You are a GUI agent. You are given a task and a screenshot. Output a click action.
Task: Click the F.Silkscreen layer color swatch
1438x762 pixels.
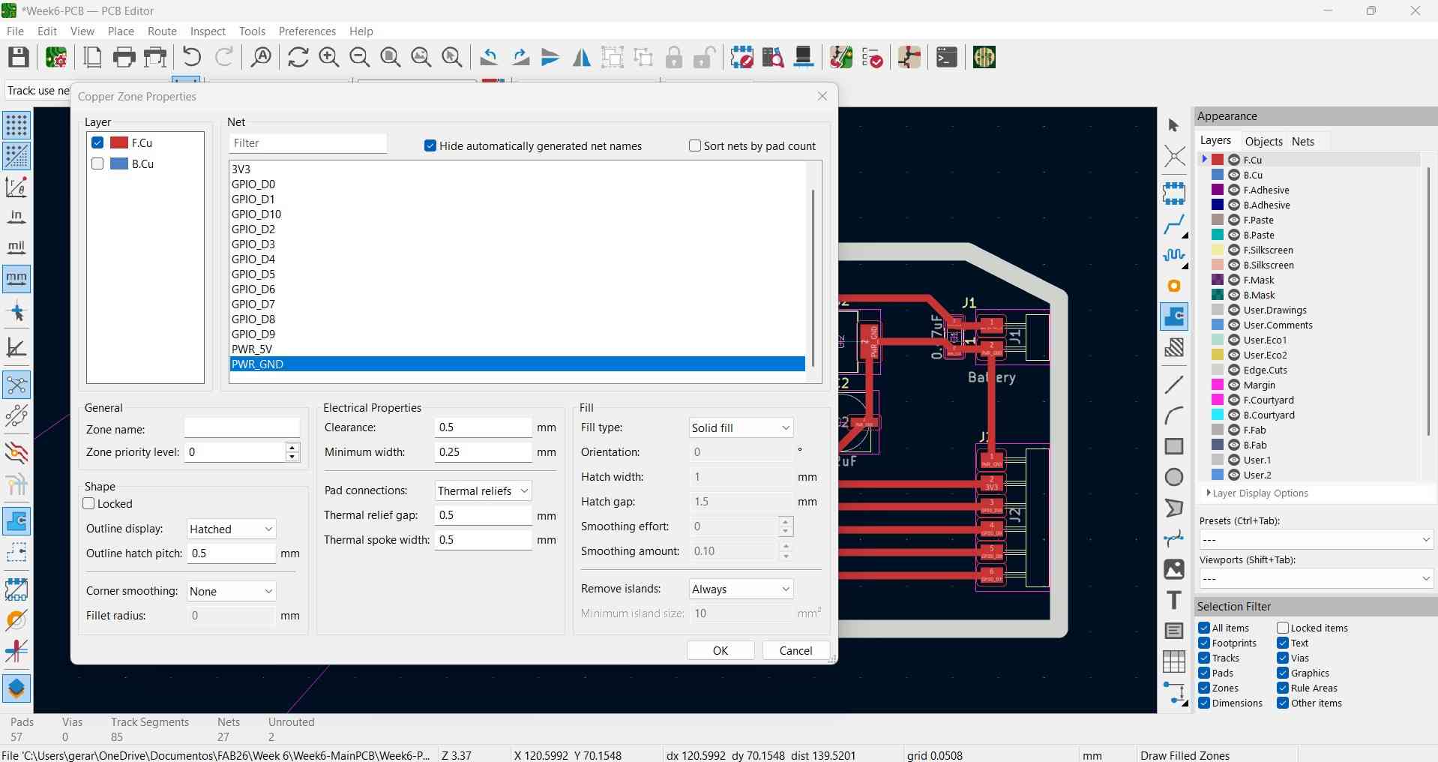(1218, 250)
